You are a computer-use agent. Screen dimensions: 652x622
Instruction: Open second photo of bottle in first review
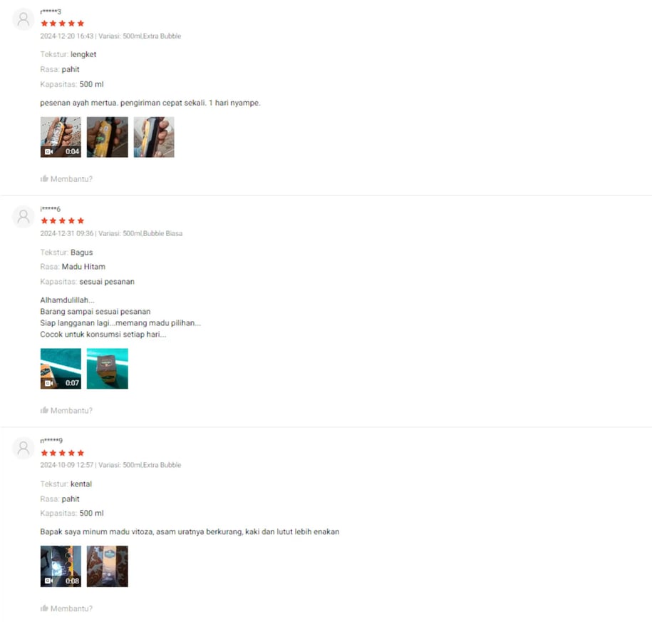tap(108, 137)
